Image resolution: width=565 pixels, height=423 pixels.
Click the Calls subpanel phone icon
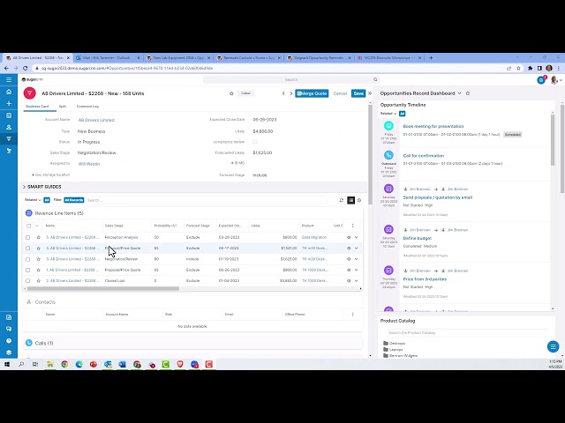coord(29,343)
